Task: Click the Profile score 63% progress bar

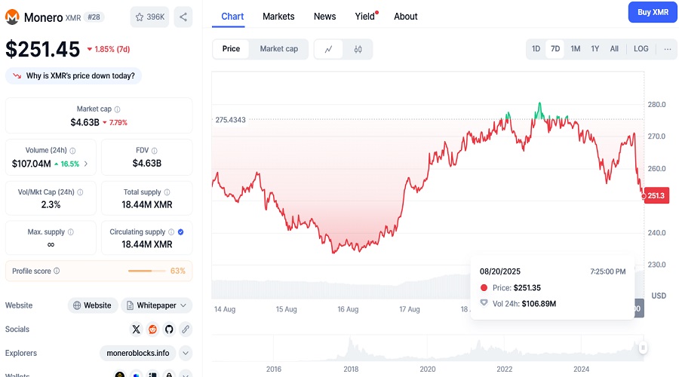Action: pos(147,271)
